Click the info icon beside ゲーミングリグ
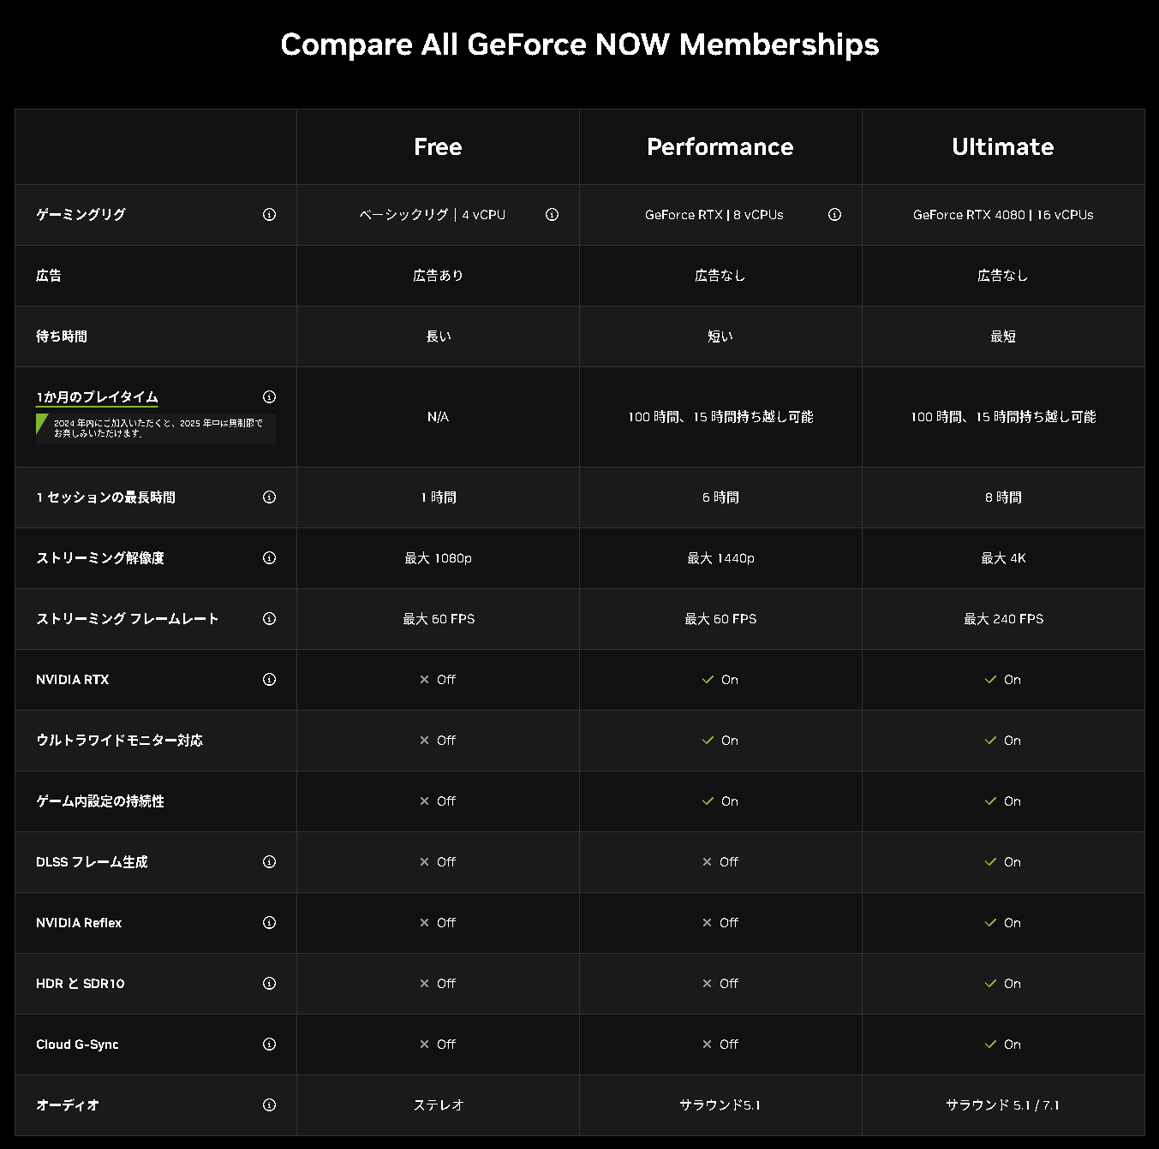 269,215
